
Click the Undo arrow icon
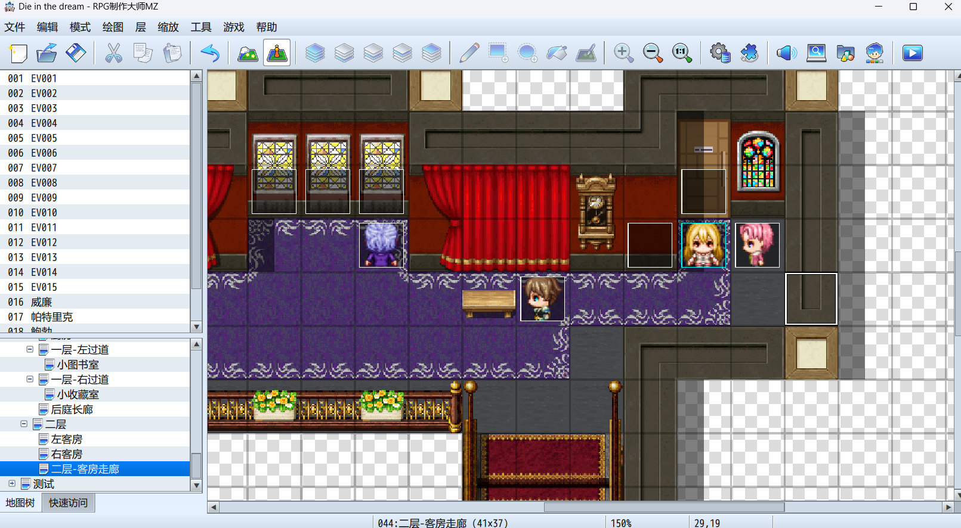[210, 53]
